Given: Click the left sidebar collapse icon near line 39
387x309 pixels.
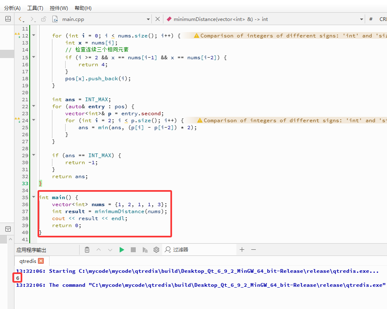Looking at the screenshot, I should click(x=8, y=229).
